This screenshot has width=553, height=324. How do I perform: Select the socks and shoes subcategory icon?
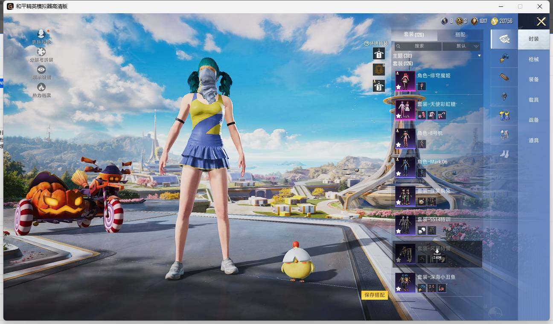[504, 154]
